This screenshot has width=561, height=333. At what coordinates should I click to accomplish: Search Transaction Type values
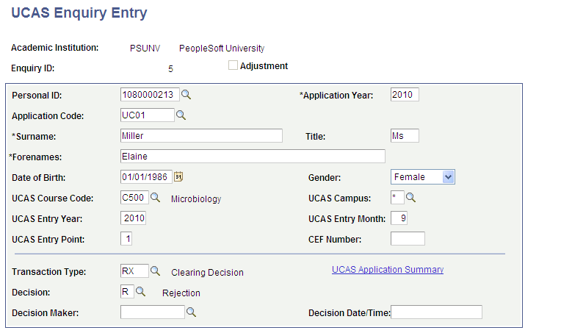[155, 271]
